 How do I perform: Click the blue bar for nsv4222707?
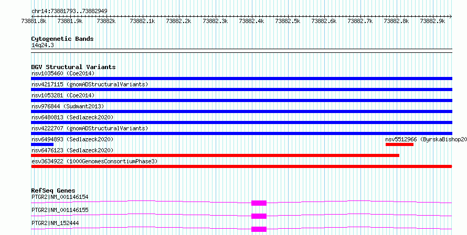[x=241, y=133]
